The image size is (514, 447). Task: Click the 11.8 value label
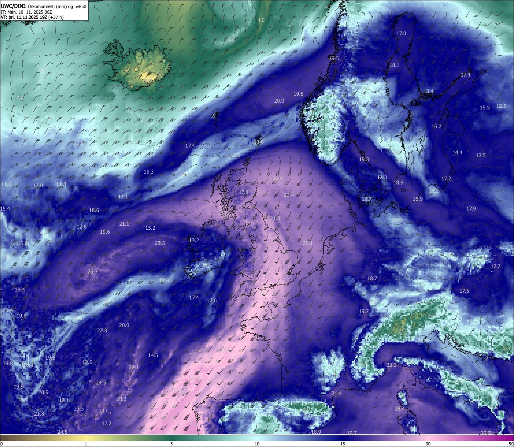[61, 184]
